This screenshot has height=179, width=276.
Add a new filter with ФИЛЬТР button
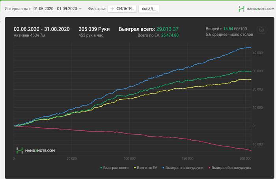(x=122, y=9)
